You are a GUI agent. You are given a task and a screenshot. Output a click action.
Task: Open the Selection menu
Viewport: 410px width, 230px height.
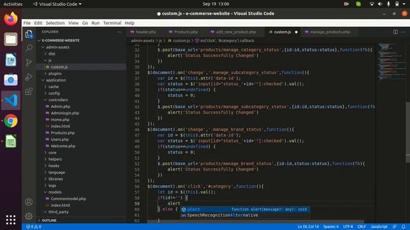tap(55, 23)
